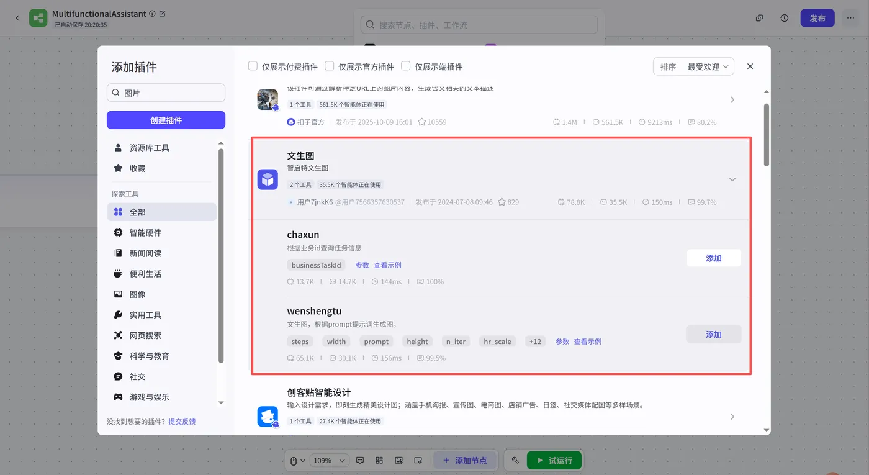Click the plugin search input field
The height and width of the screenshot is (475, 869).
(166, 92)
